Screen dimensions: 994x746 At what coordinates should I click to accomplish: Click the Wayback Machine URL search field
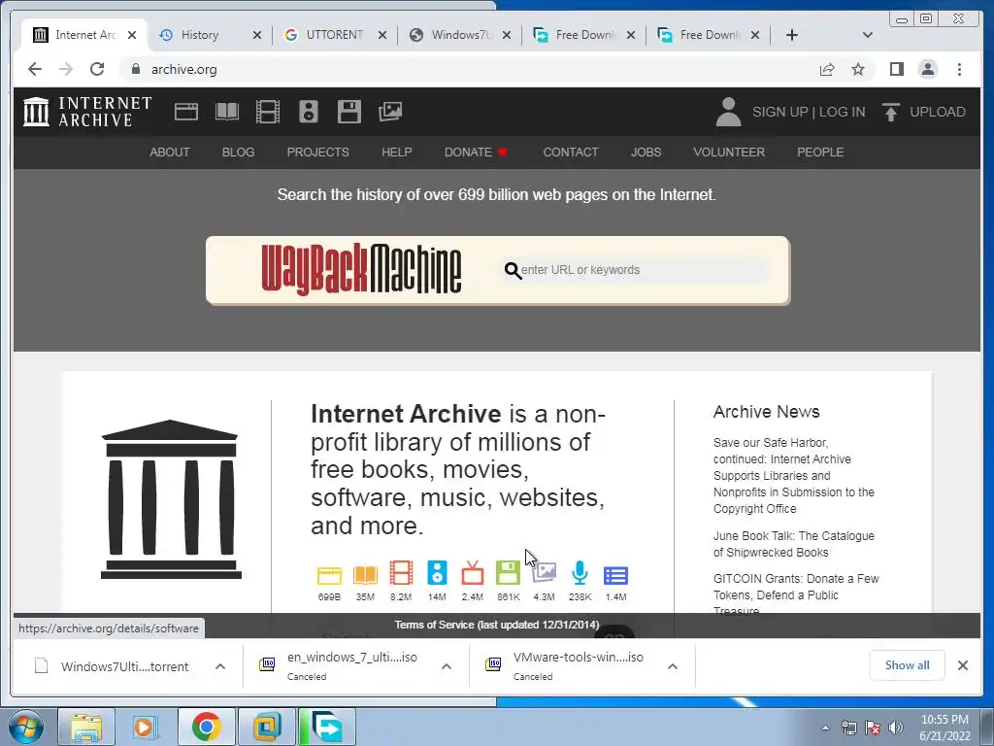pos(635,270)
